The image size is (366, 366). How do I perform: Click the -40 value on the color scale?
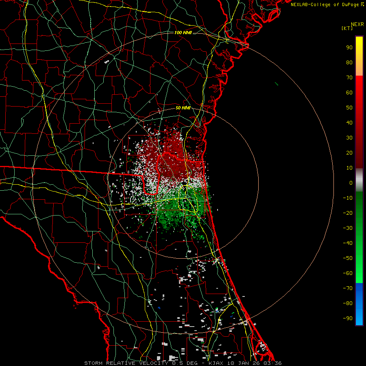pyautogui.click(x=348, y=243)
